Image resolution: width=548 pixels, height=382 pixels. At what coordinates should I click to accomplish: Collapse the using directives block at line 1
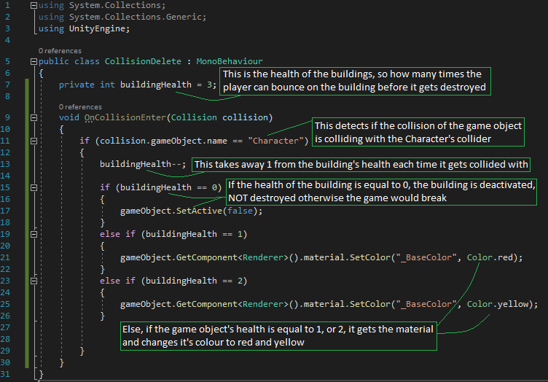pos(34,6)
